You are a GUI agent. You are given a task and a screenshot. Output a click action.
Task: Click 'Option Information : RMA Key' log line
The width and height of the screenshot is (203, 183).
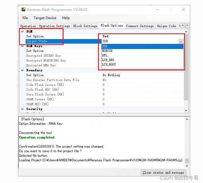[x=40, y=124]
